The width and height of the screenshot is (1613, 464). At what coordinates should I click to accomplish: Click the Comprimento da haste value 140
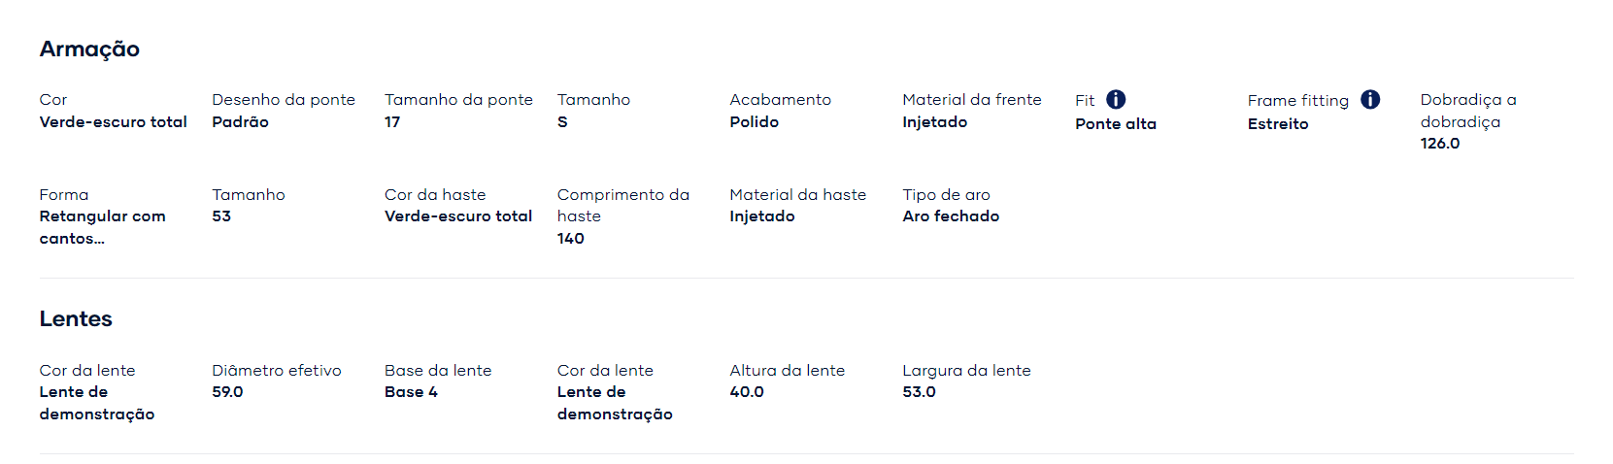point(571,239)
